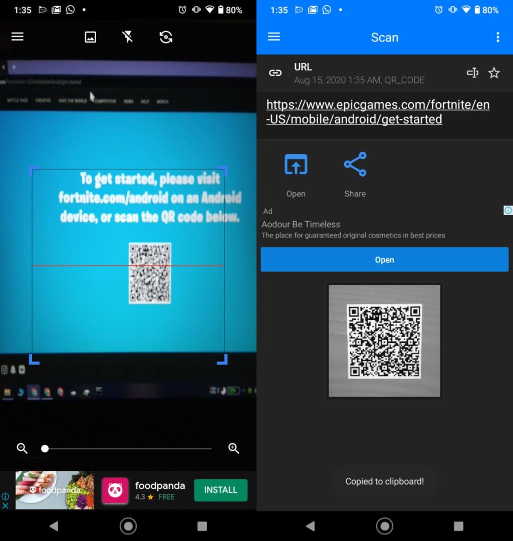This screenshot has height=541, width=513.
Task: Open the scanned URL with the Open icon
Action: coord(296,164)
